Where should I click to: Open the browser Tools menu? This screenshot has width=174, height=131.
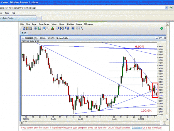coord(7,13)
